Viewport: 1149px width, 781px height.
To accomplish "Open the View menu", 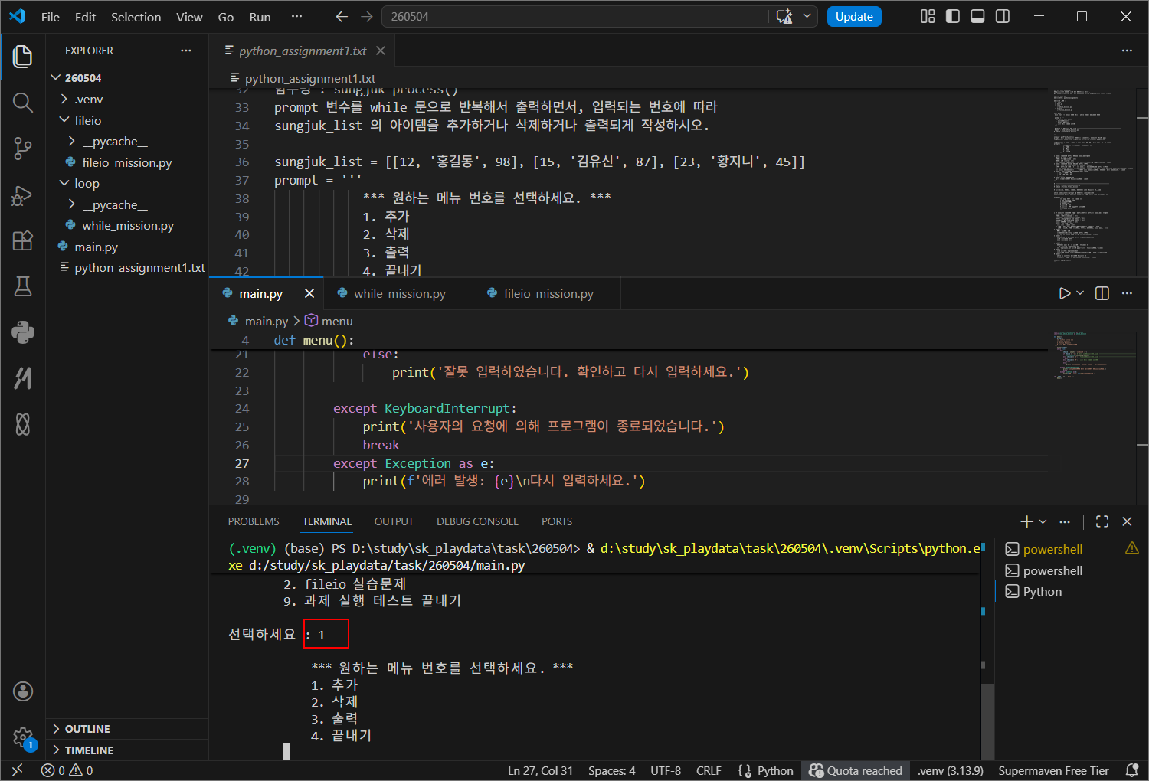I will click(x=189, y=17).
